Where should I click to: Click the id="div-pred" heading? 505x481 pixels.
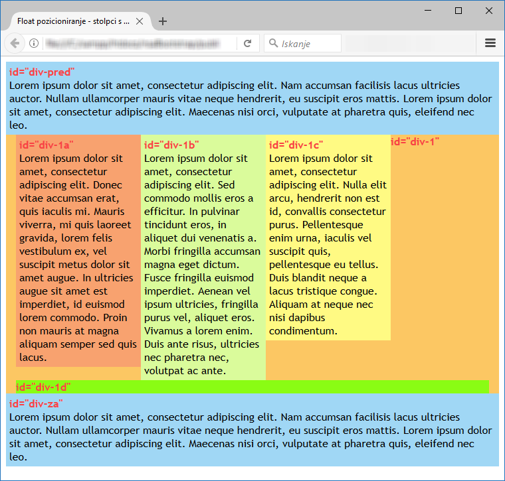(x=42, y=72)
